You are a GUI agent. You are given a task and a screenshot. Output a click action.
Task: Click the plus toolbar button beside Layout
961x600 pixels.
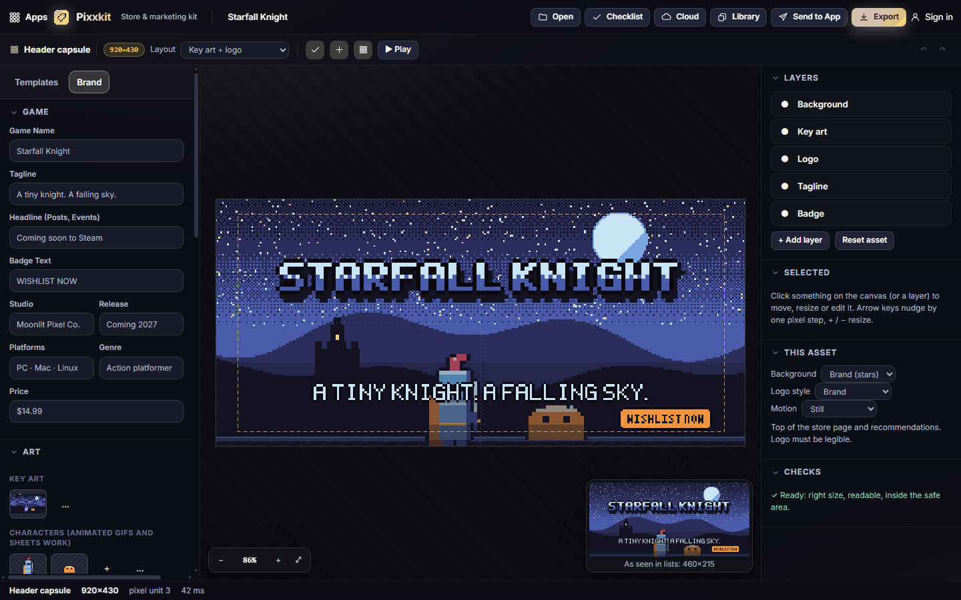tap(339, 49)
